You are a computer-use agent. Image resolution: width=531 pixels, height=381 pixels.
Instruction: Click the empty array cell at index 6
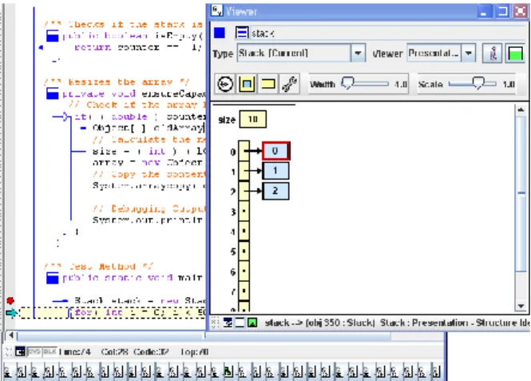[244, 271]
